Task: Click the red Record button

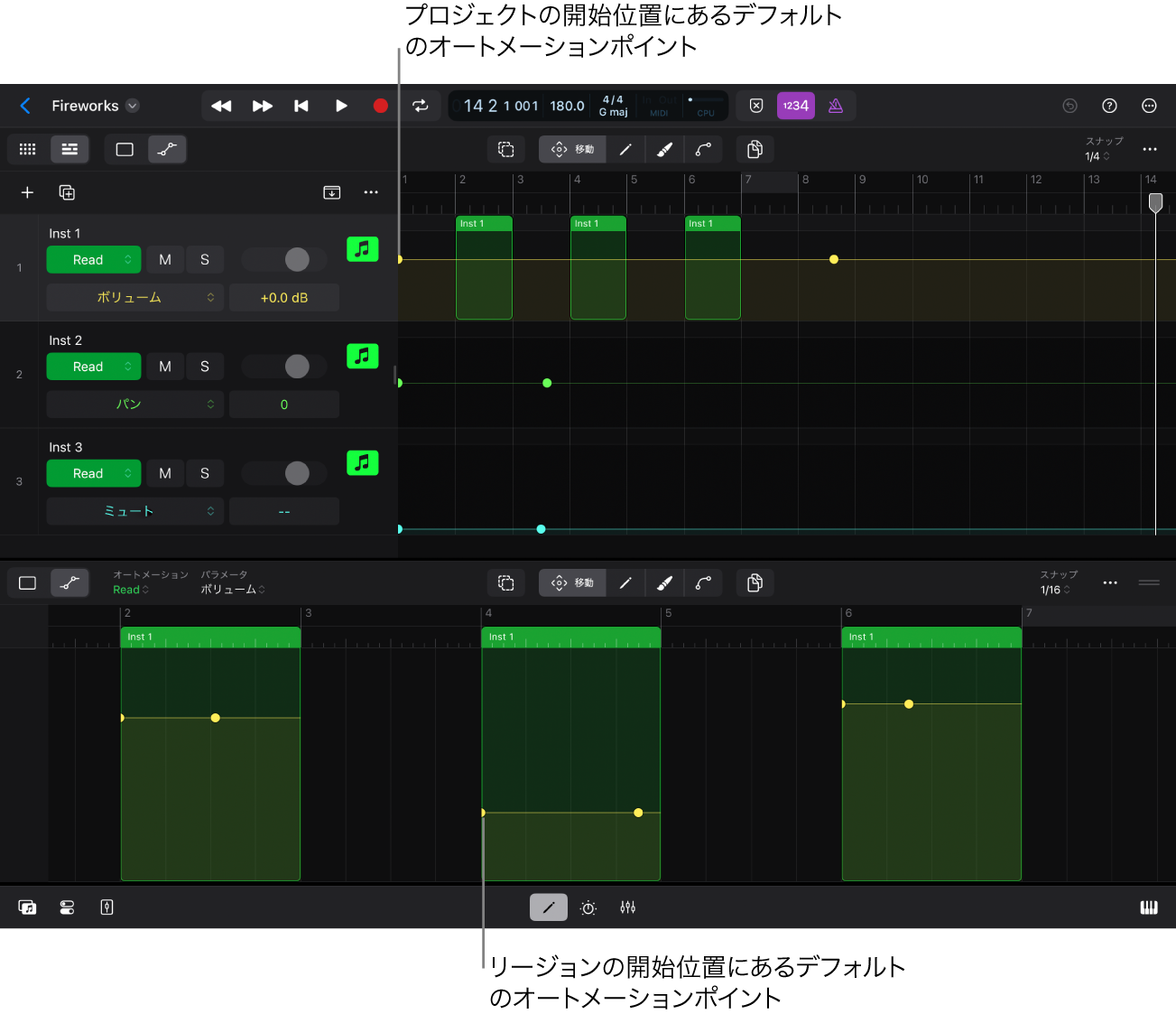Action: click(380, 106)
